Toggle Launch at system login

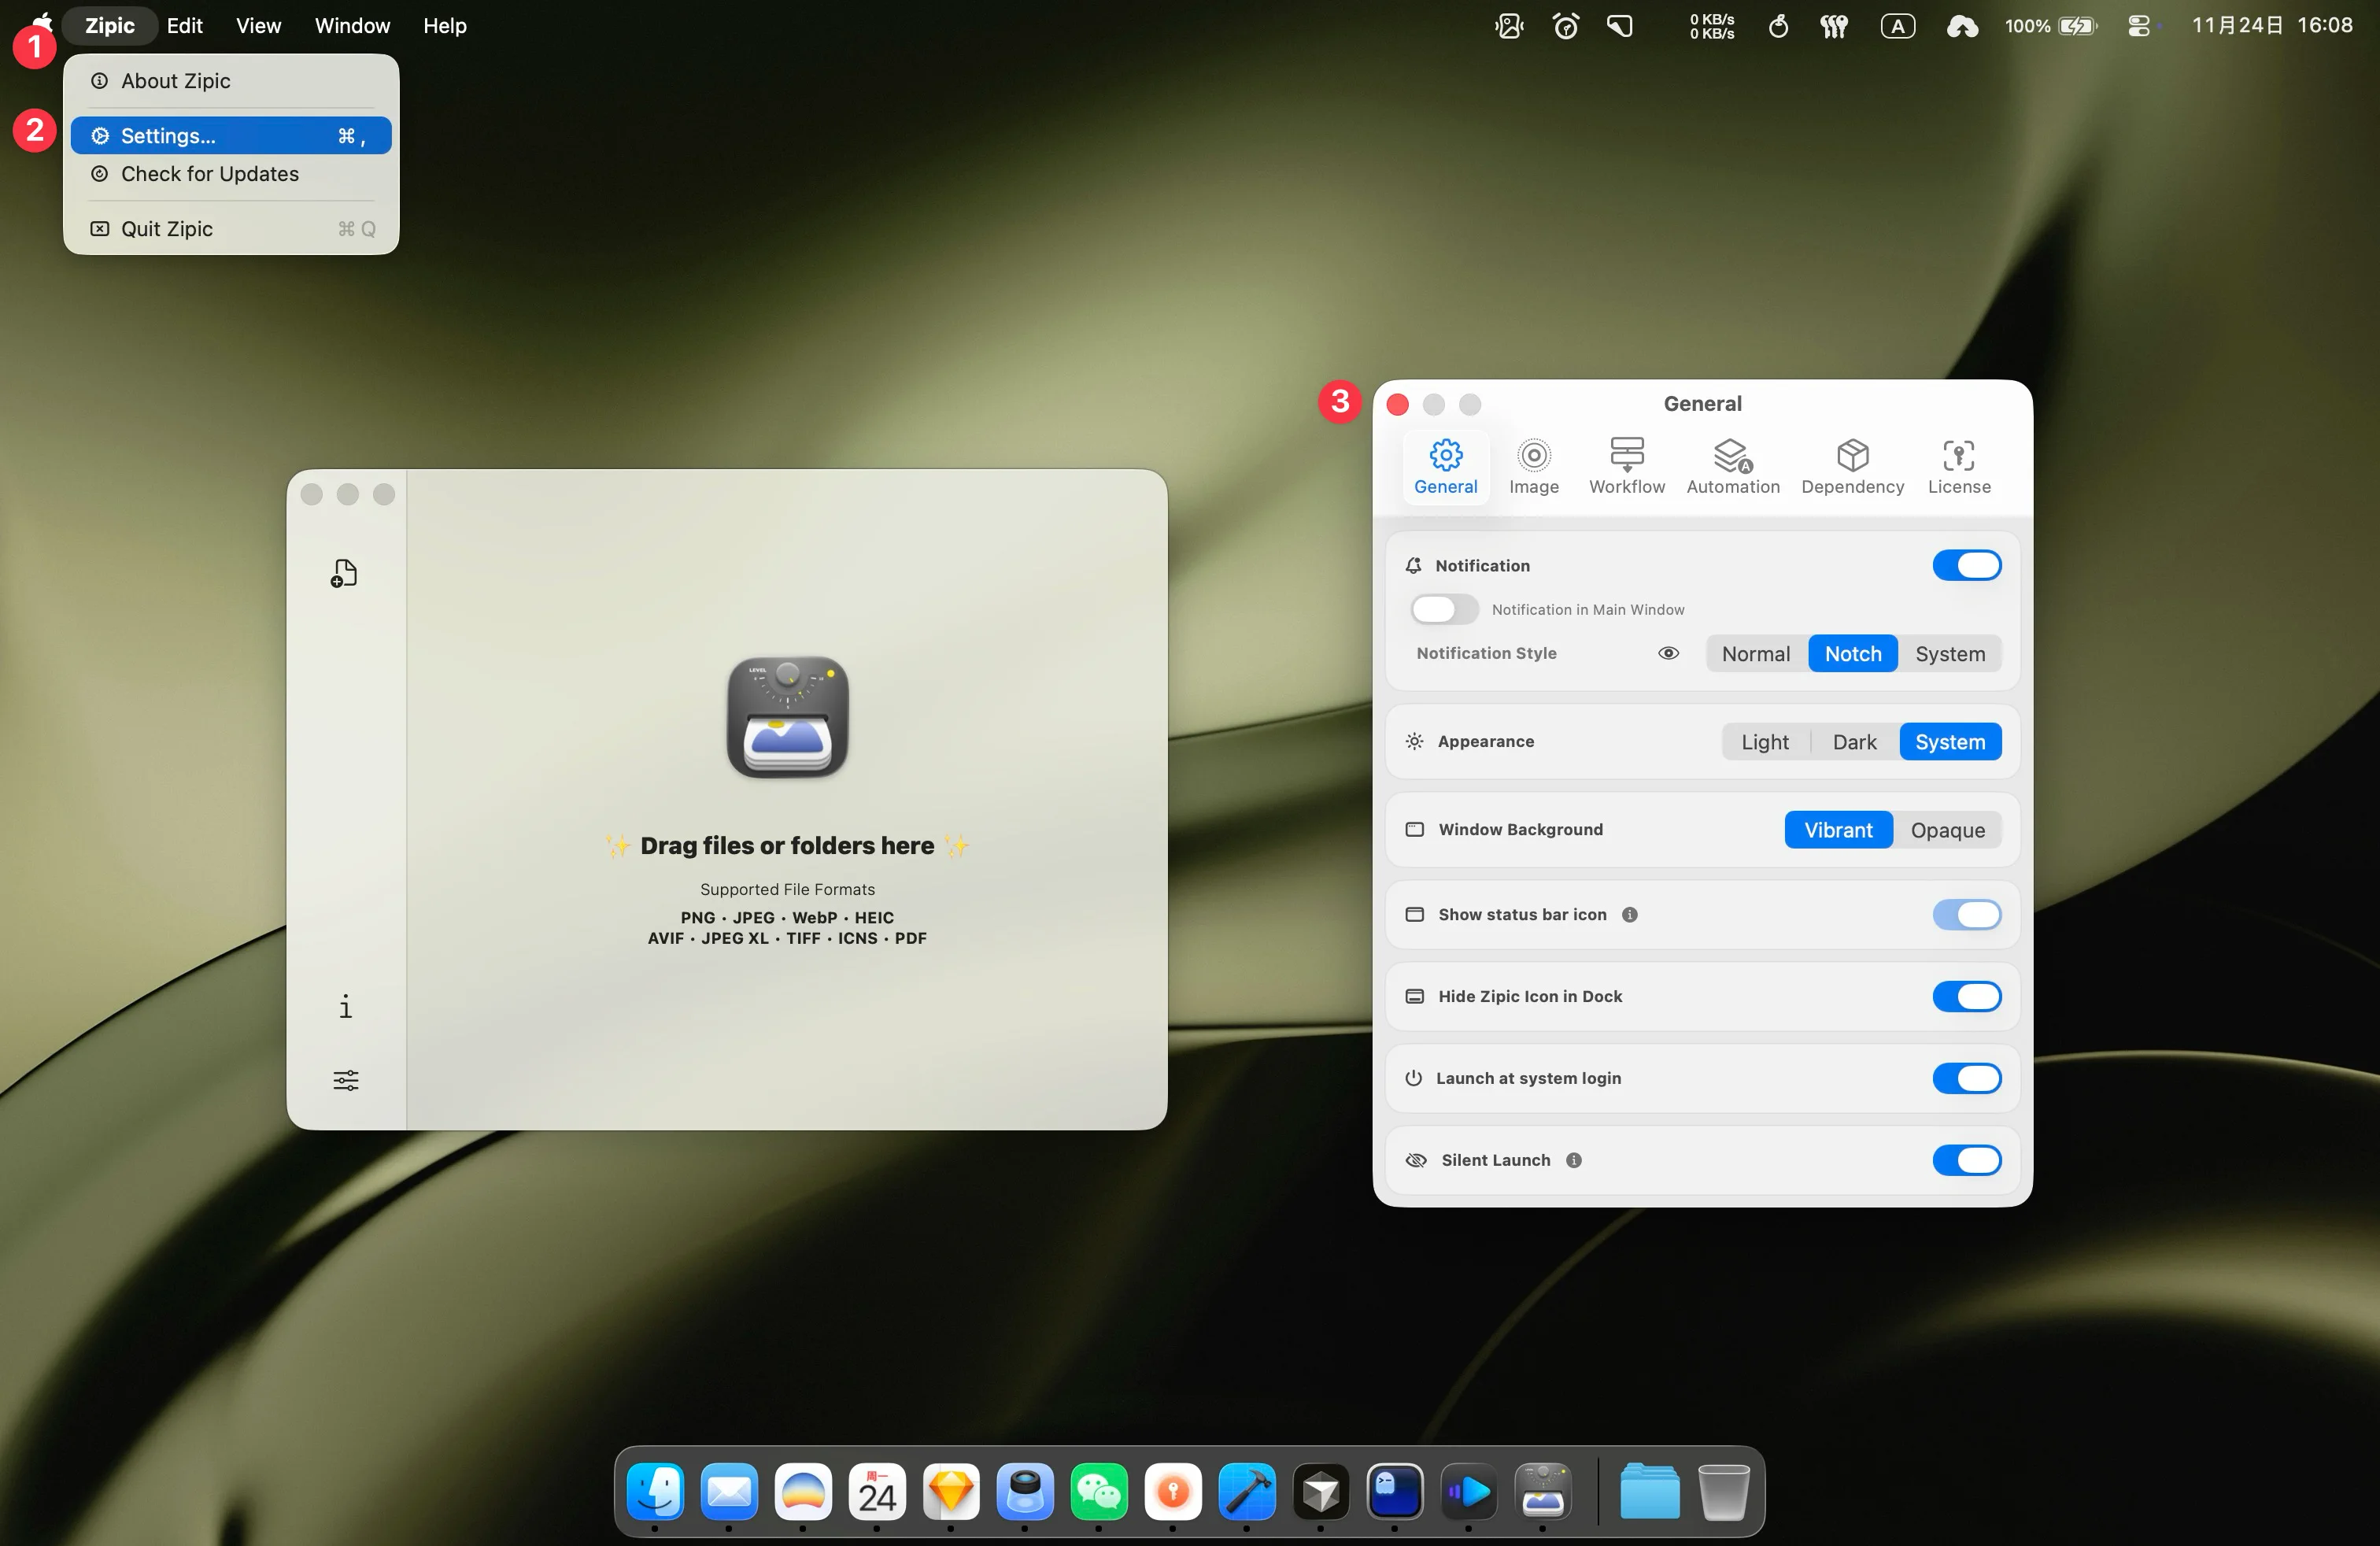(x=1965, y=1078)
